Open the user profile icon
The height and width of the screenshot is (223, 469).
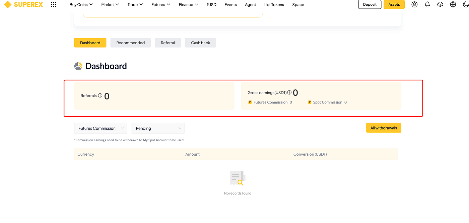tap(414, 4)
